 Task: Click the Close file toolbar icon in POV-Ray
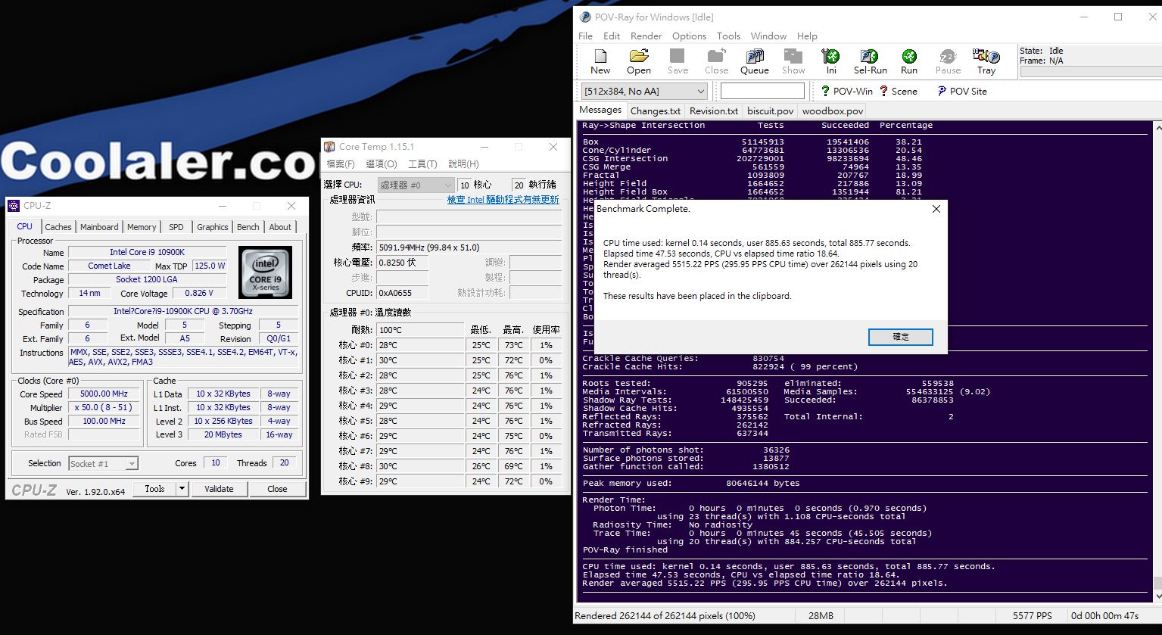point(716,61)
